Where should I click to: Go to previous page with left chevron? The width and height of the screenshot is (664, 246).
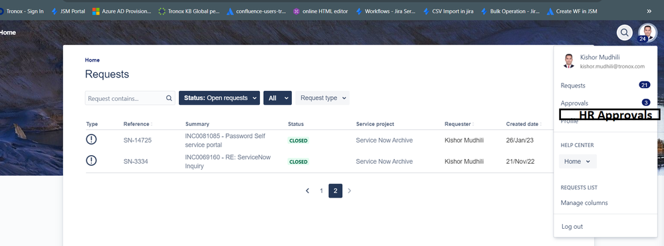pos(308,191)
